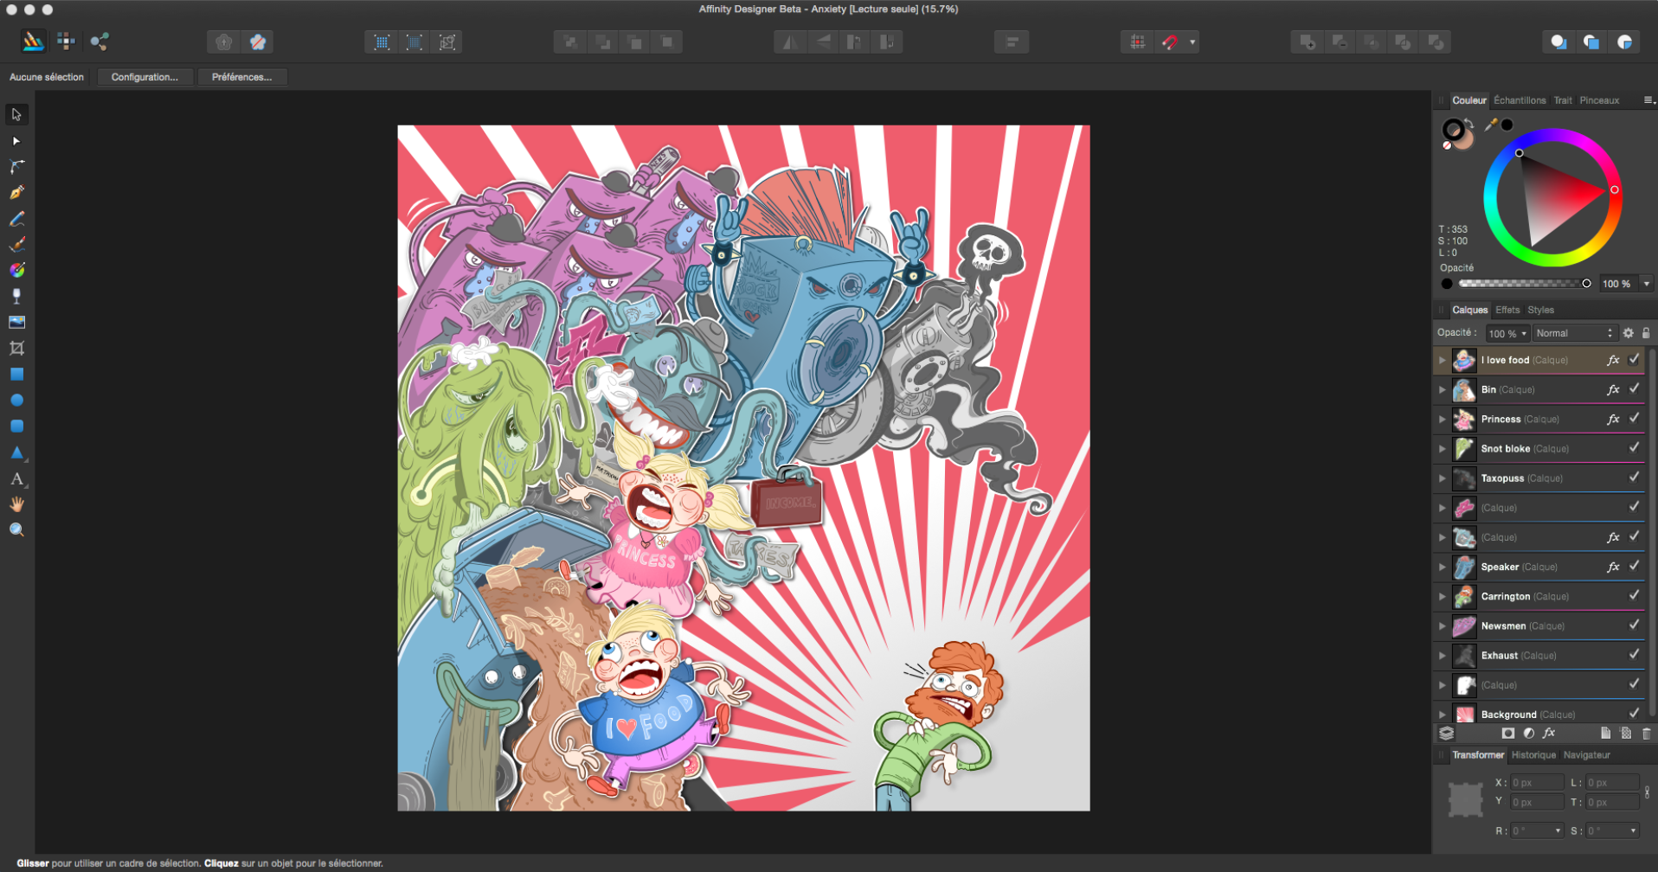Switch to Export persona
Image resolution: width=1658 pixels, height=872 pixels.
(x=100, y=41)
